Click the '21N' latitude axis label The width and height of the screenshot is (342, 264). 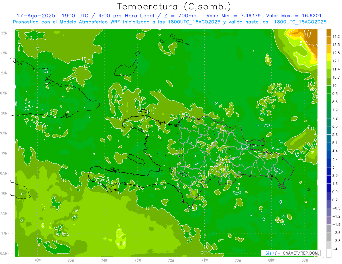tap(5, 73)
